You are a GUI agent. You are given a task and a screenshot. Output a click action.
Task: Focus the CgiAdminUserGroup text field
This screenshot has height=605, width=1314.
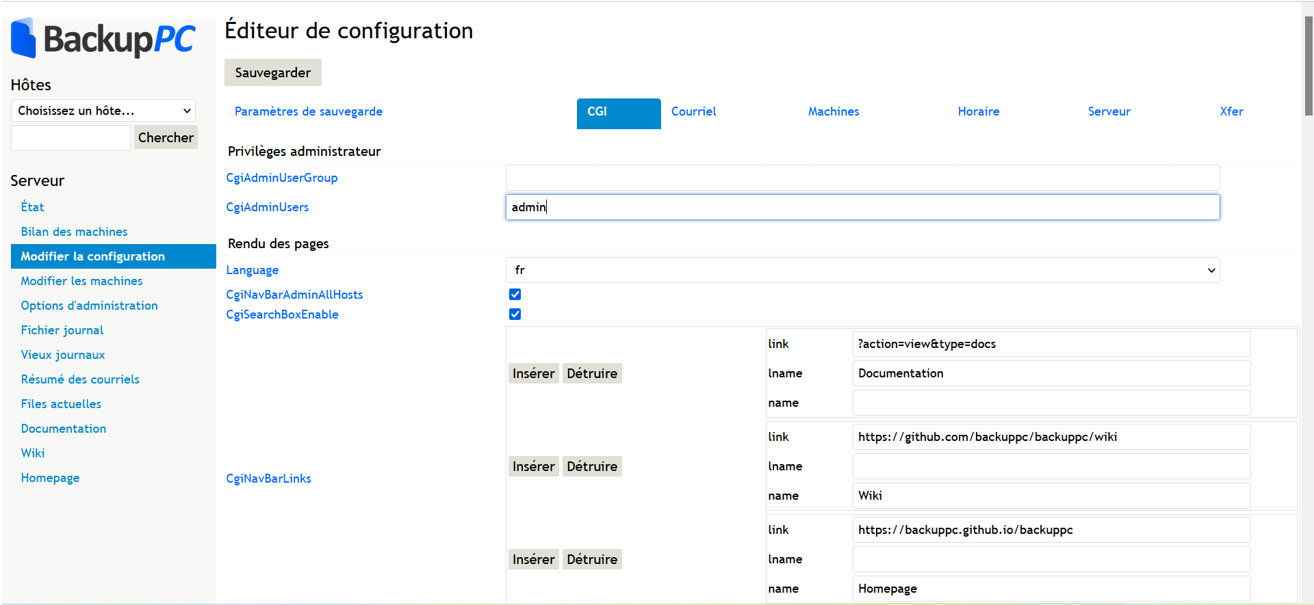[862, 178]
